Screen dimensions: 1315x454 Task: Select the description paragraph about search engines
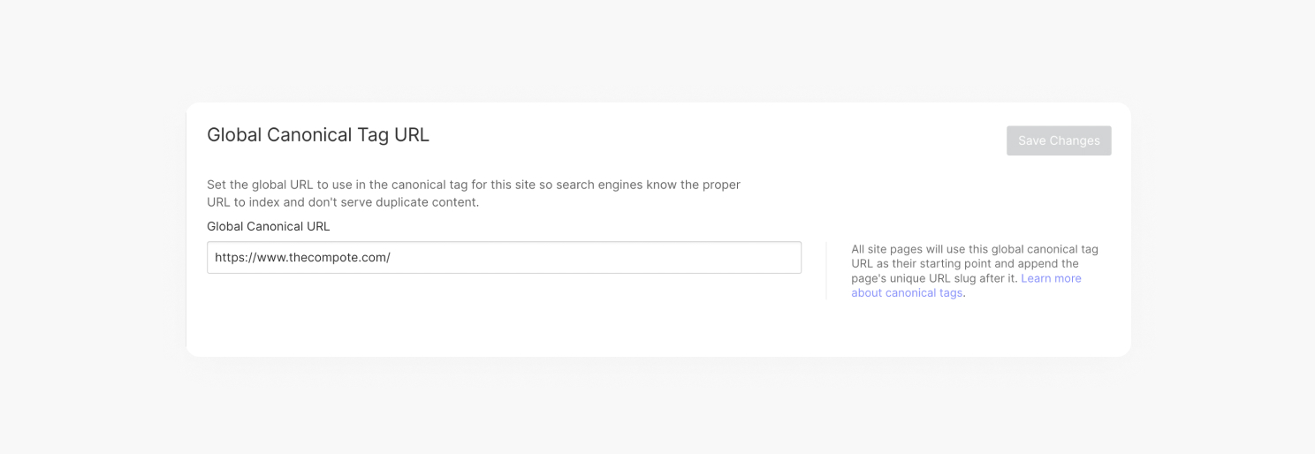[474, 193]
